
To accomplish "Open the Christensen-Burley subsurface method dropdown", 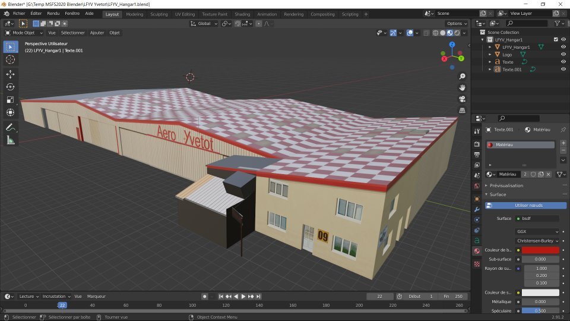I will [x=537, y=241].
